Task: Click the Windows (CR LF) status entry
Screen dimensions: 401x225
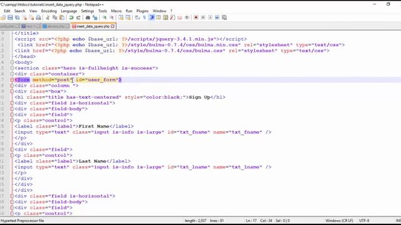Action: coord(339,221)
